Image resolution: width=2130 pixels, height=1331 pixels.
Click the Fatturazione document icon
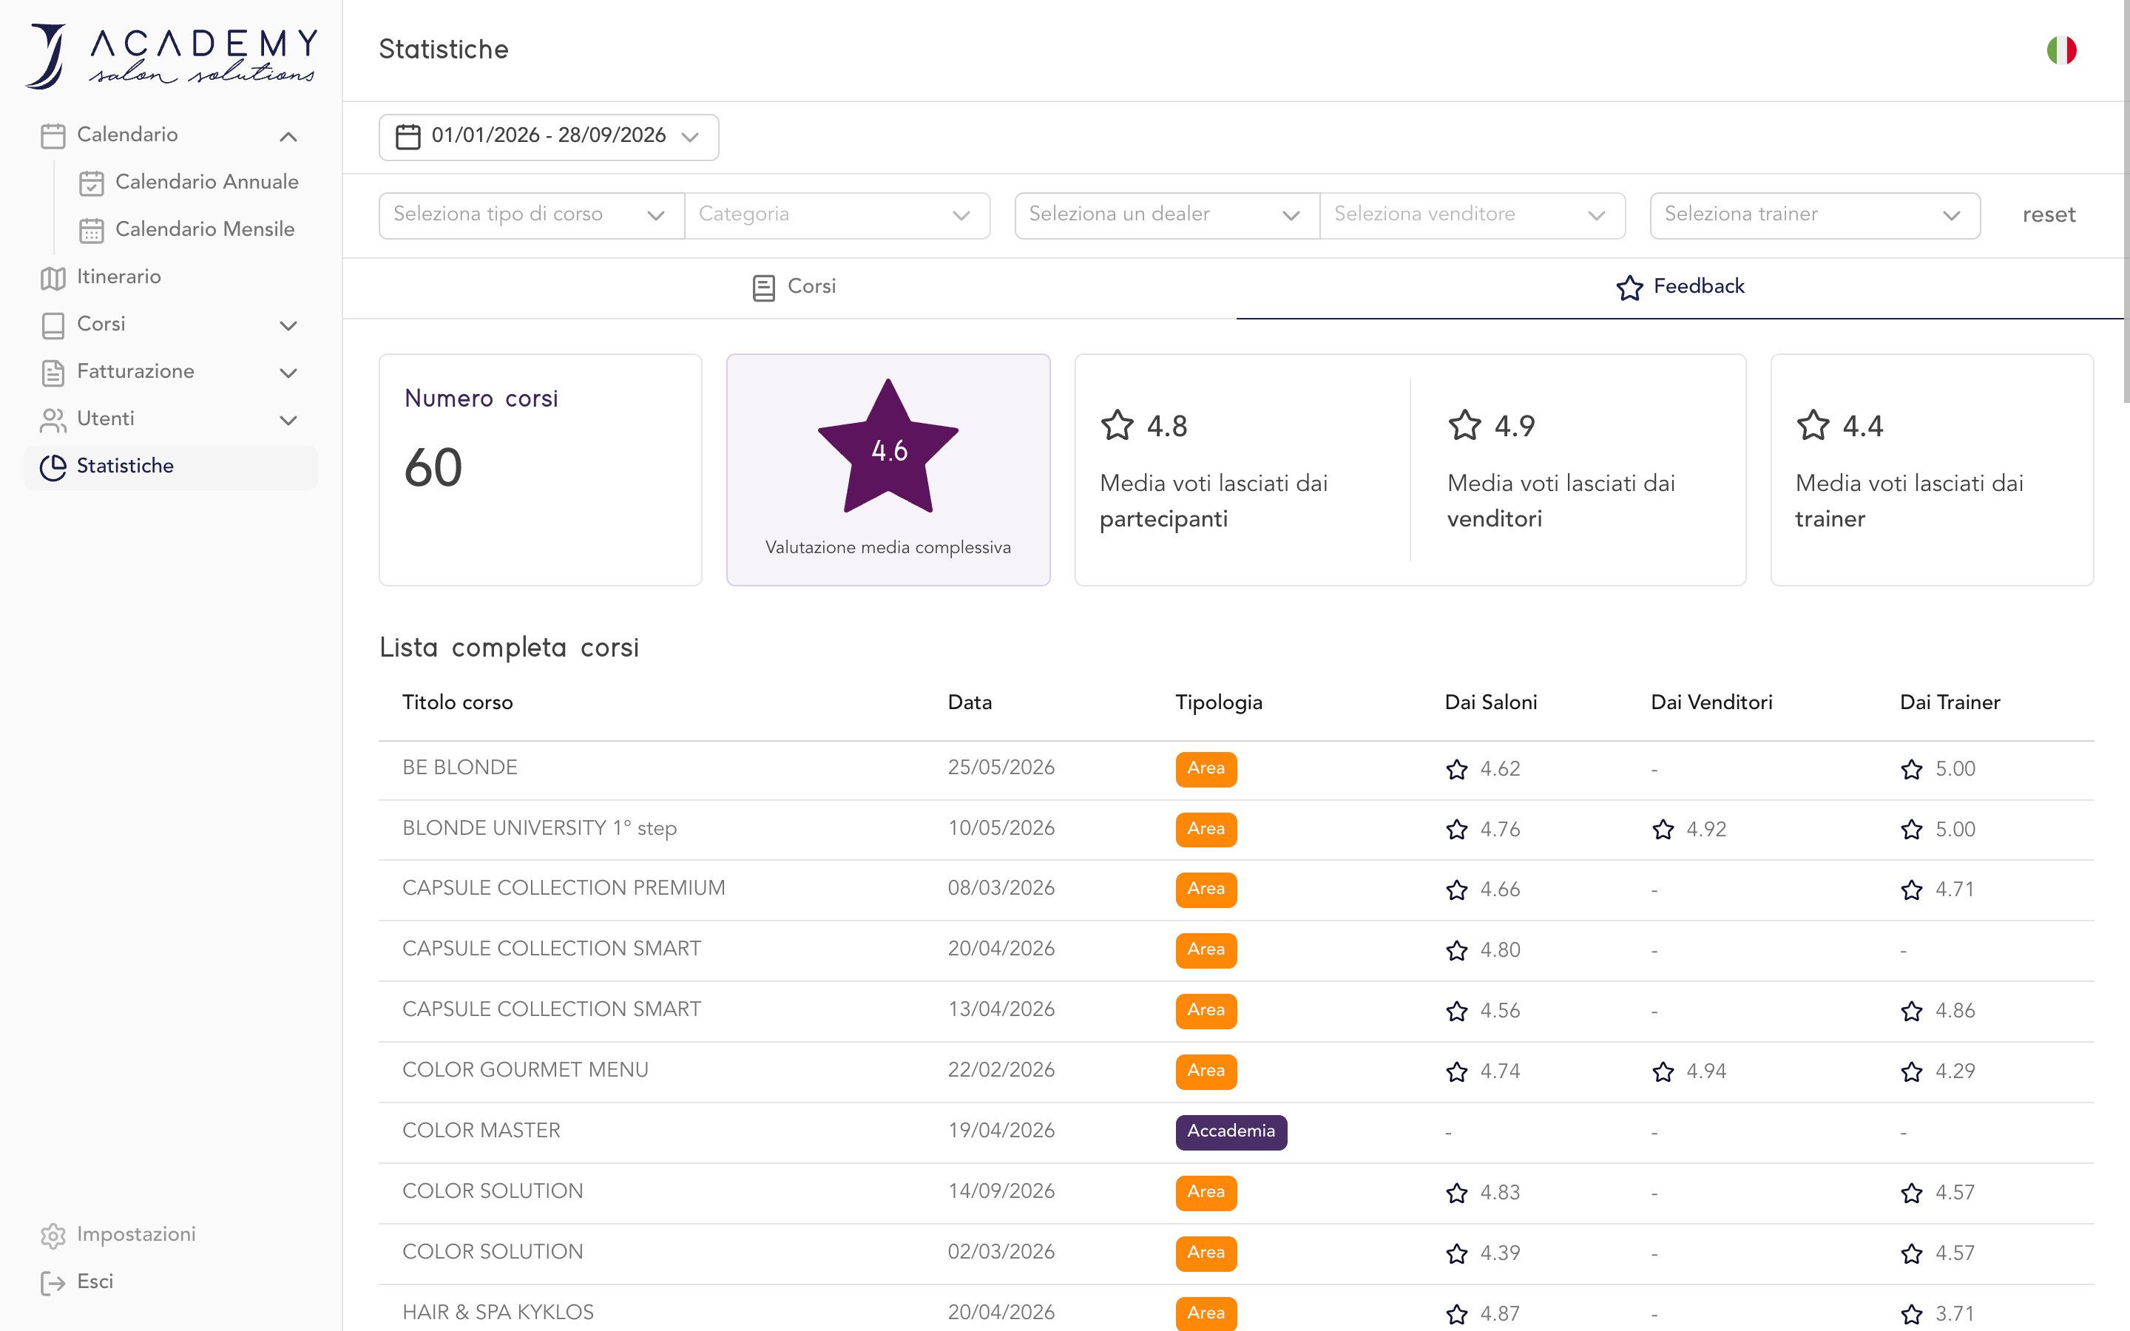pyautogui.click(x=53, y=373)
